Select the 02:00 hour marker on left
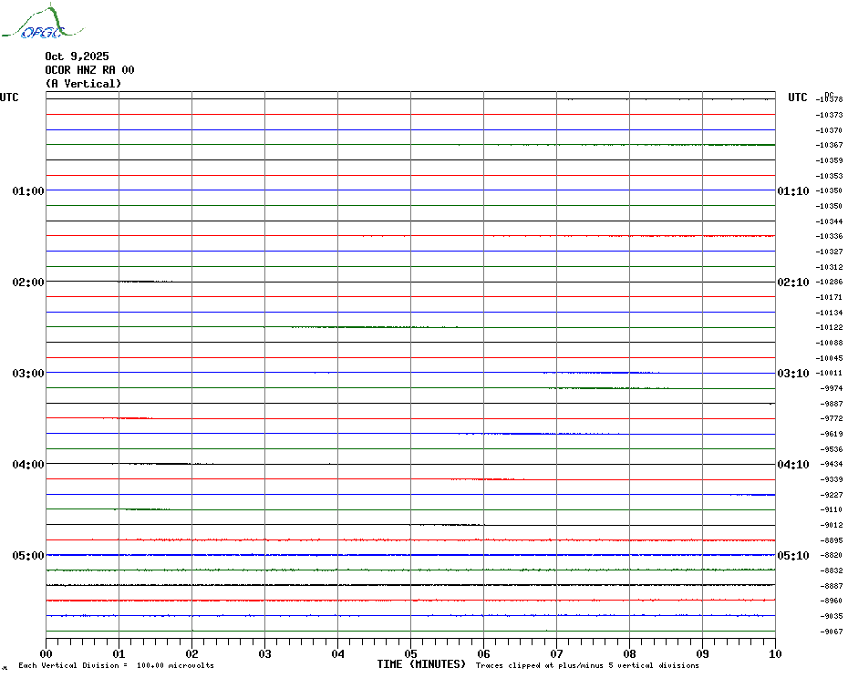This screenshot has height=678, width=848. [x=28, y=282]
